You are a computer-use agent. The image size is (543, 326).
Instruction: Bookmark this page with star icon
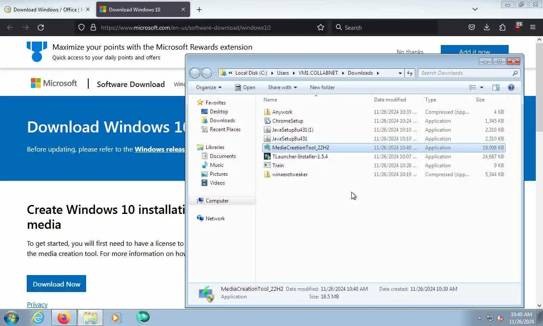point(321,28)
